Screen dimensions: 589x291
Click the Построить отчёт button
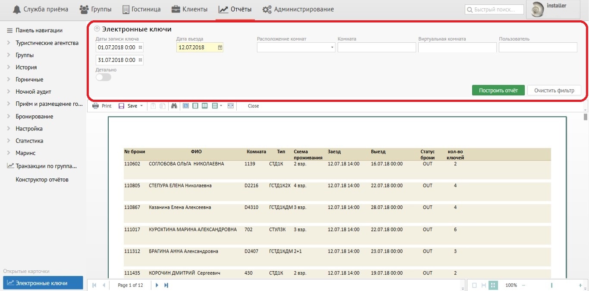(x=498, y=90)
